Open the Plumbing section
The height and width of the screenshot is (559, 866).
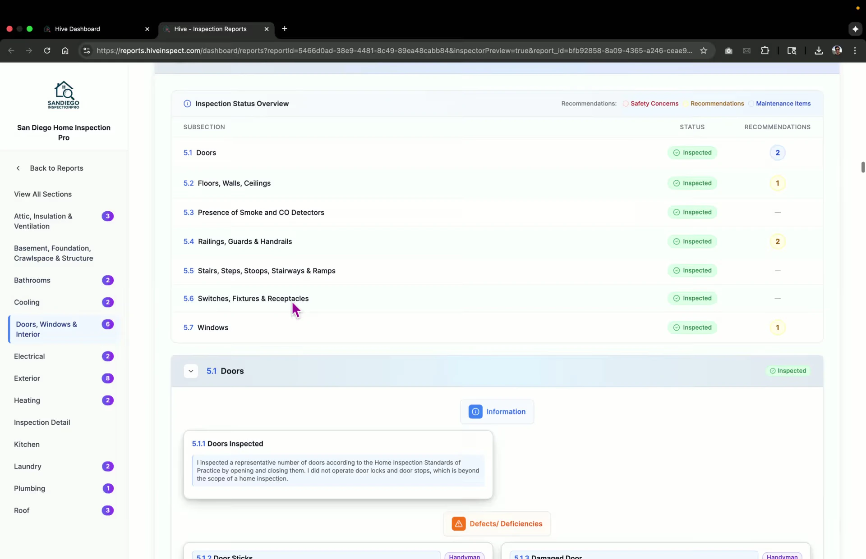coord(64,489)
